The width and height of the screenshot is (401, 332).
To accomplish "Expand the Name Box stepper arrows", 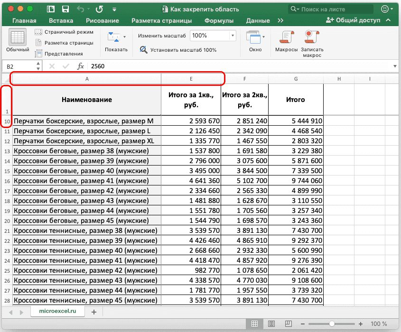I will (37, 66).
